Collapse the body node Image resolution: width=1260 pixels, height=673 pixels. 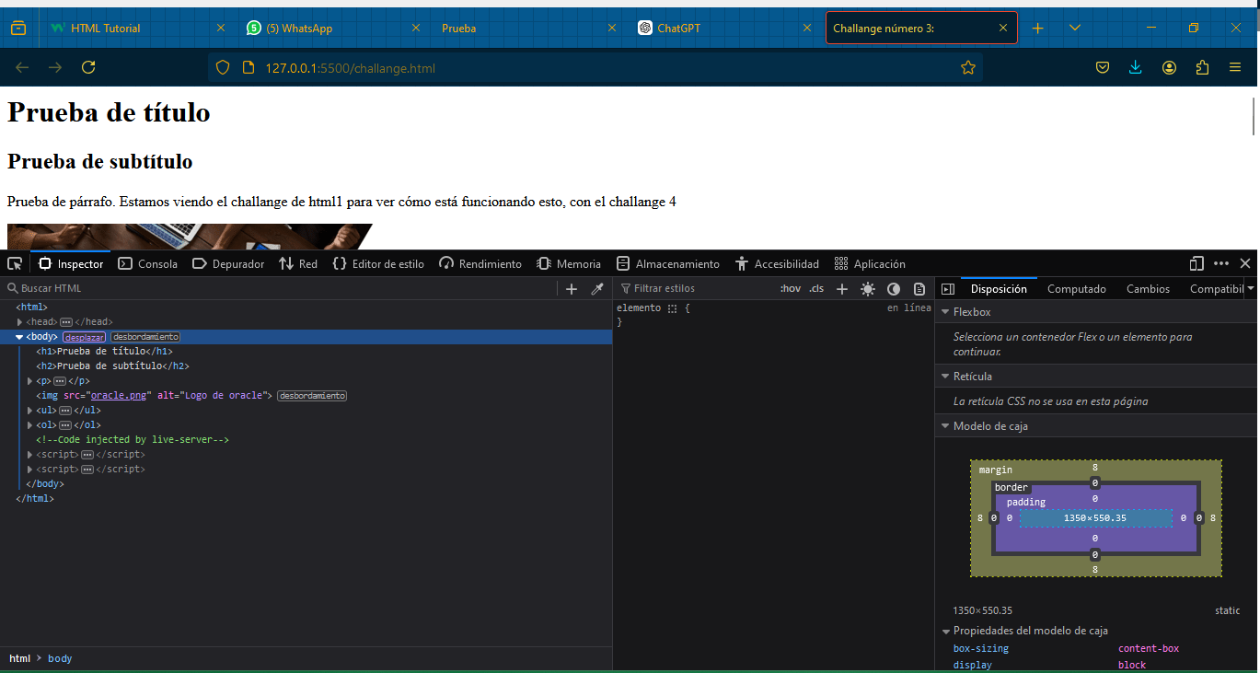(19, 337)
